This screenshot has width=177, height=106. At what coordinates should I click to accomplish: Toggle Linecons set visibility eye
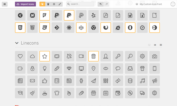point(155,45)
